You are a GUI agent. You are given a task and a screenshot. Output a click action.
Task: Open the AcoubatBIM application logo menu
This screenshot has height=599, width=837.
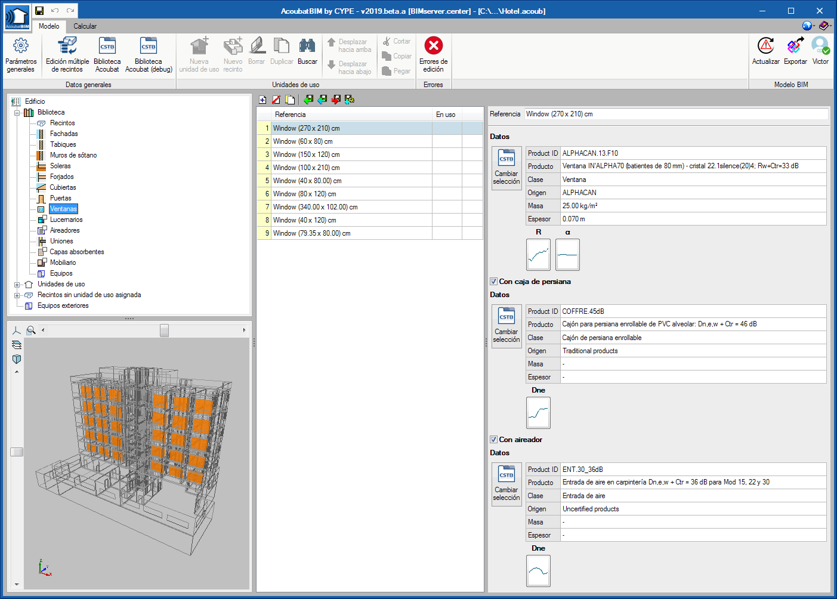(x=17, y=18)
